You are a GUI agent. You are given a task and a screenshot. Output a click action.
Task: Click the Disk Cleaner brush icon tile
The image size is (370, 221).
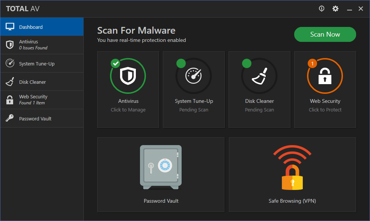pos(259,76)
